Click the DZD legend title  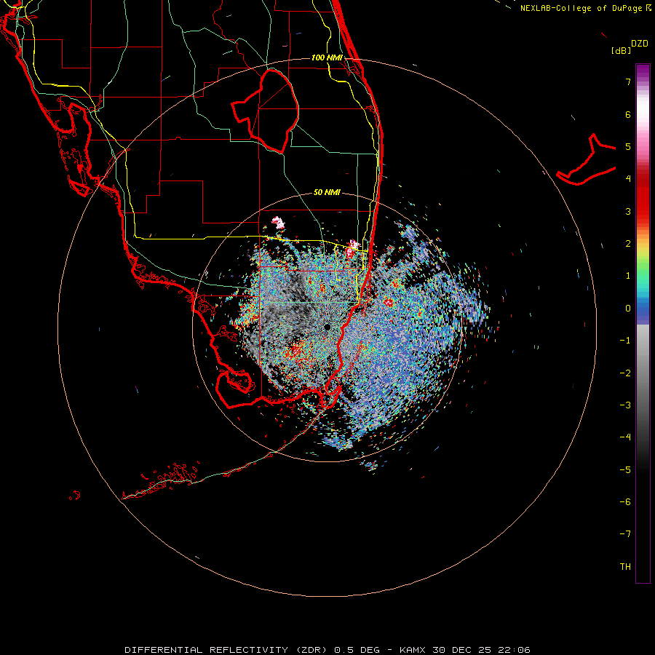(x=640, y=44)
